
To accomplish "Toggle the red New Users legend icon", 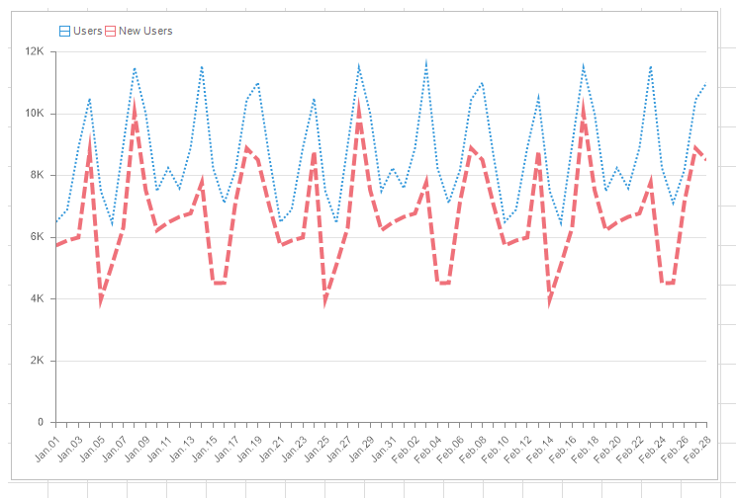I will [111, 32].
